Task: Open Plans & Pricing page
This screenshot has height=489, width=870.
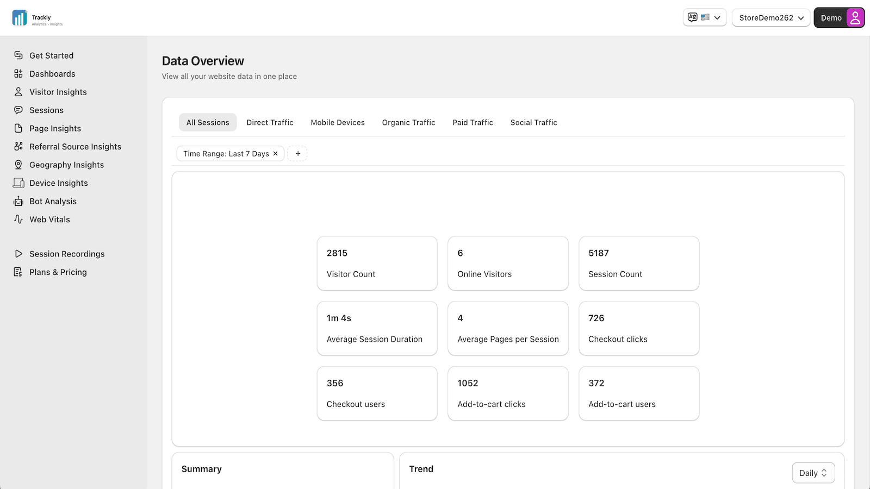Action: 58,272
